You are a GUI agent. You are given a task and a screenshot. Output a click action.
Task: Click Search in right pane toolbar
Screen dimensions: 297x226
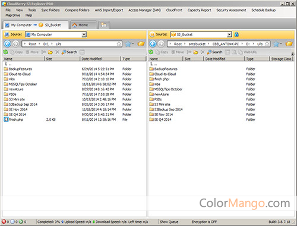215,52
